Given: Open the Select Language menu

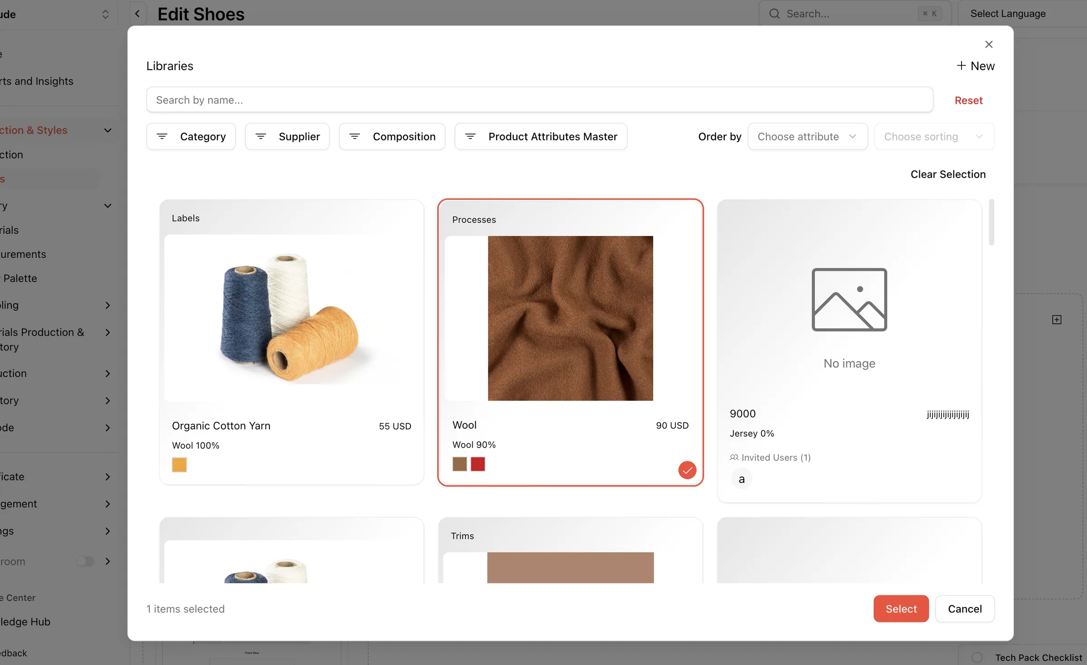Looking at the screenshot, I should tap(1008, 14).
